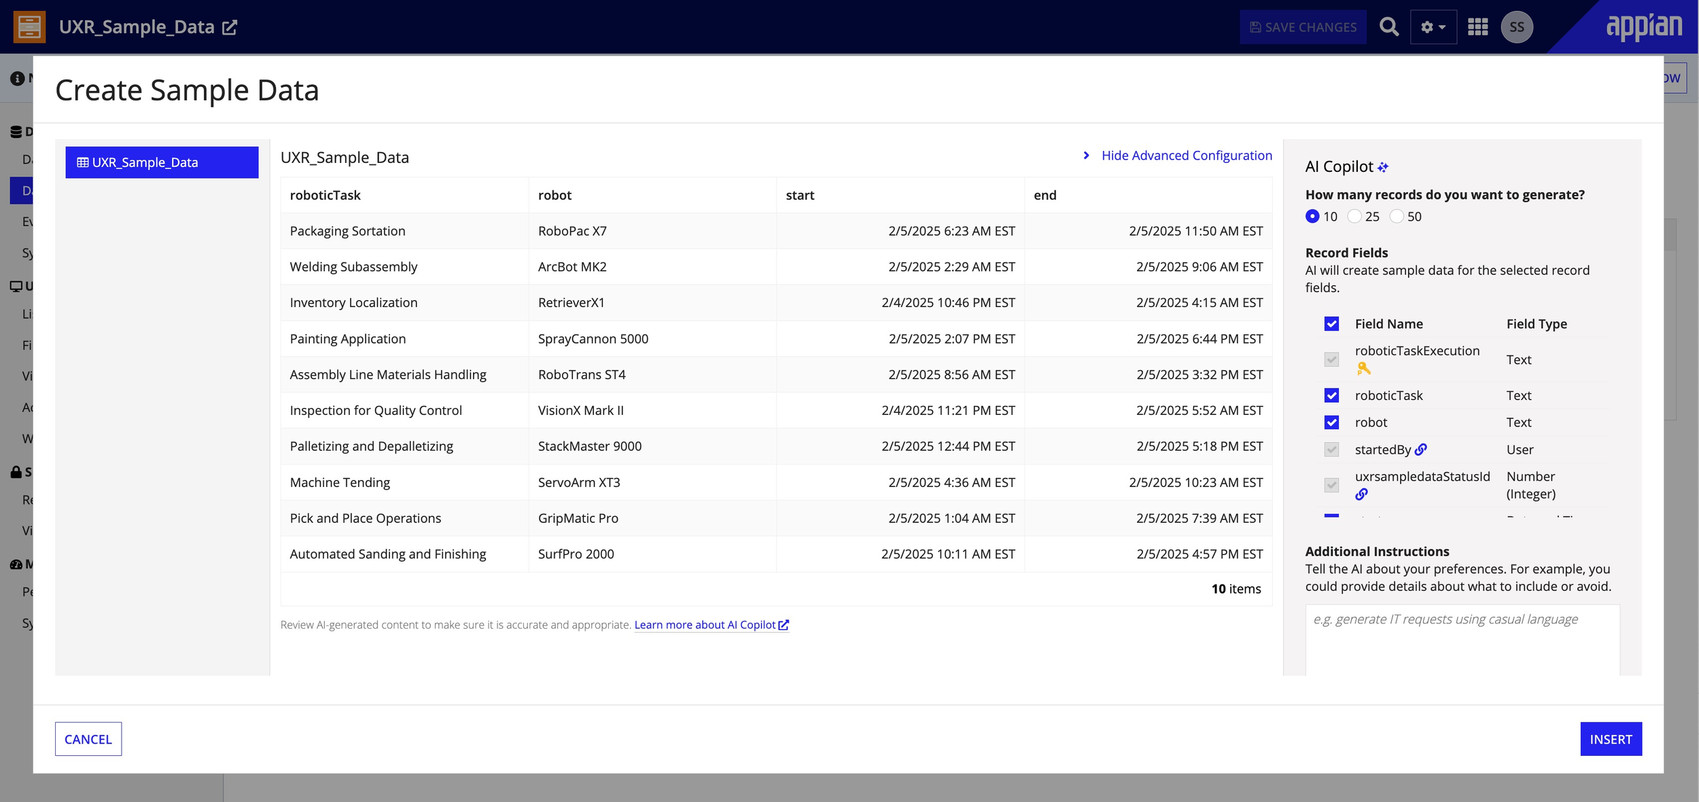
Task: Click the settings gear icon
Action: [x=1427, y=26]
